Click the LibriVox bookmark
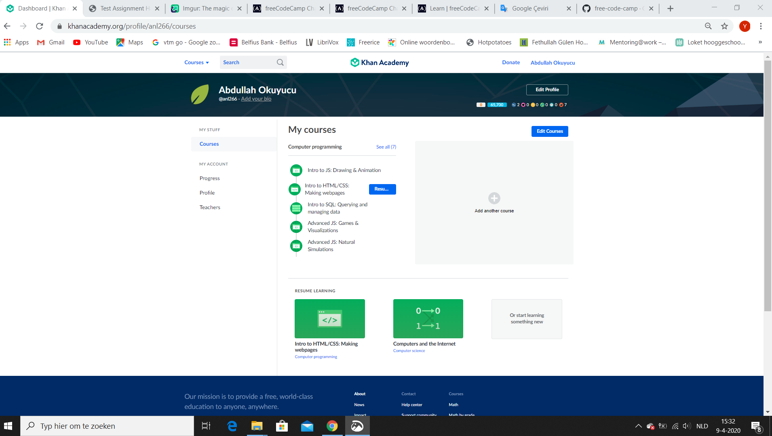 (322, 42)
